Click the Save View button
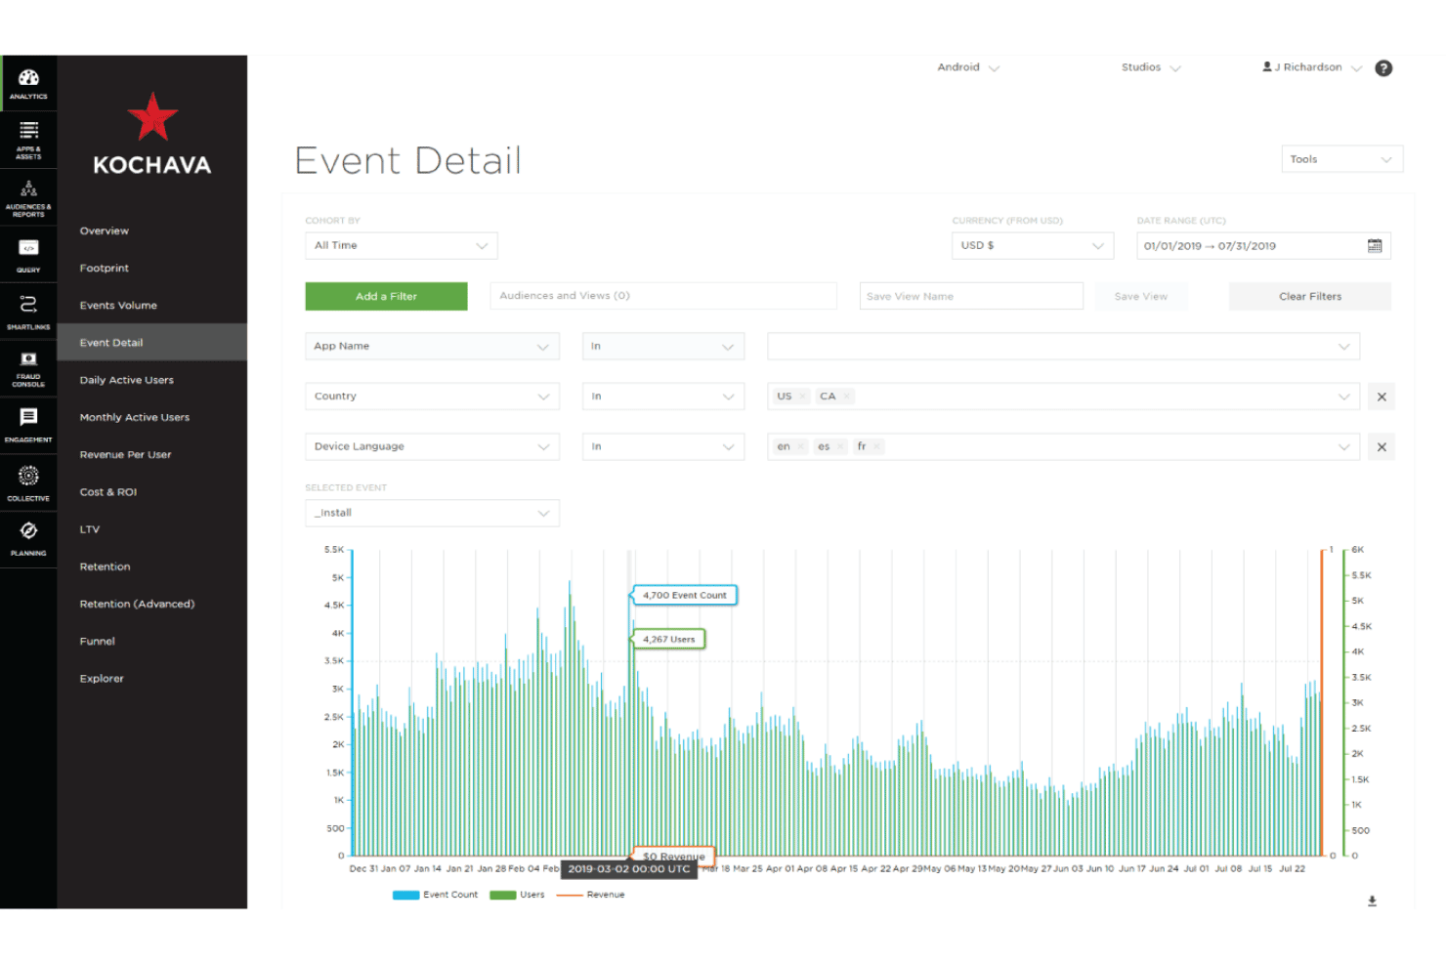The image size is (1446, 964). click(1140, 296)
